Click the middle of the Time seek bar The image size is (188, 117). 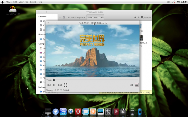[96, 80]
